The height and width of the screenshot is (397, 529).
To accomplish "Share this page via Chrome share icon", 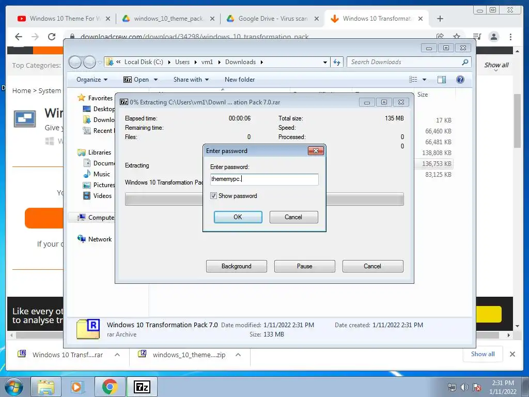I will (440, 37).
